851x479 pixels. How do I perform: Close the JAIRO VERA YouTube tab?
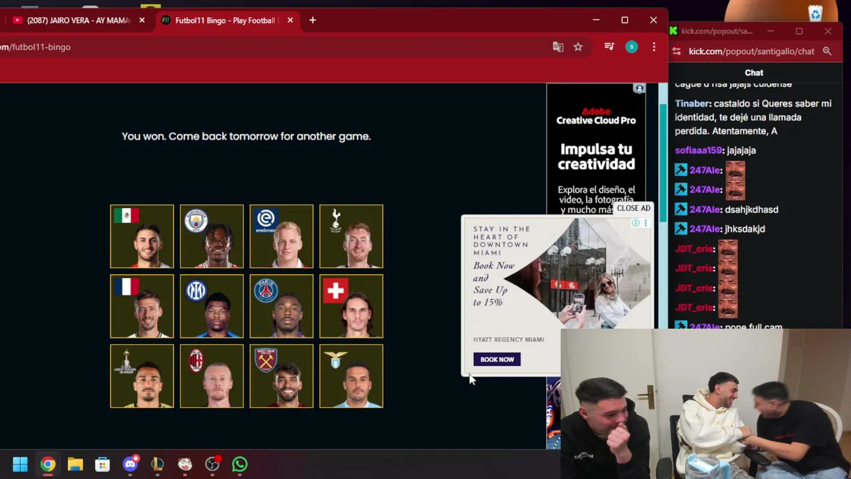coord(142,20)
